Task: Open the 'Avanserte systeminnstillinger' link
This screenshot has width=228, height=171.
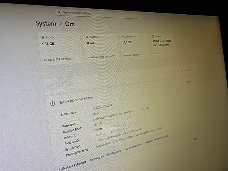Action: [x=157, y=139]
